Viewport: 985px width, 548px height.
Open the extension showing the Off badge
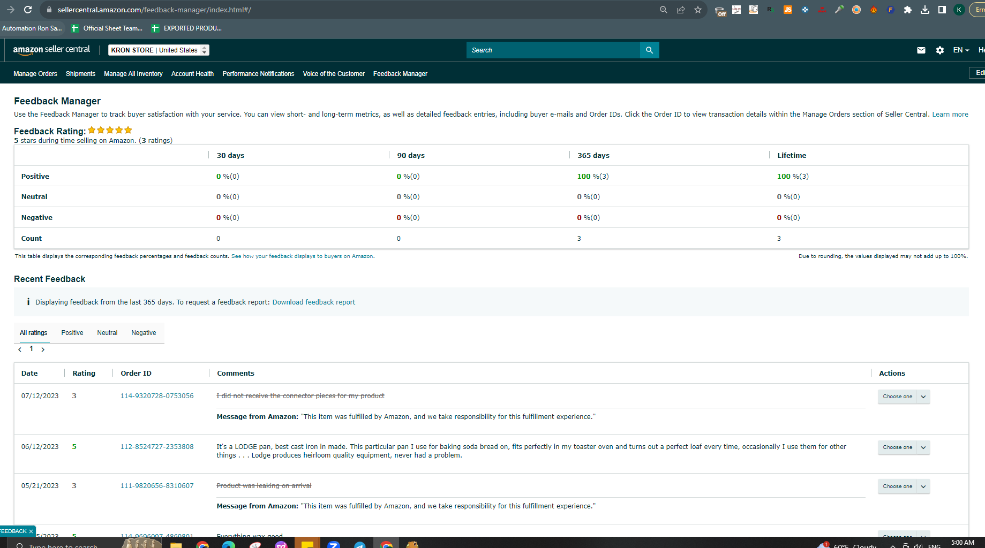tap(720, 11)
